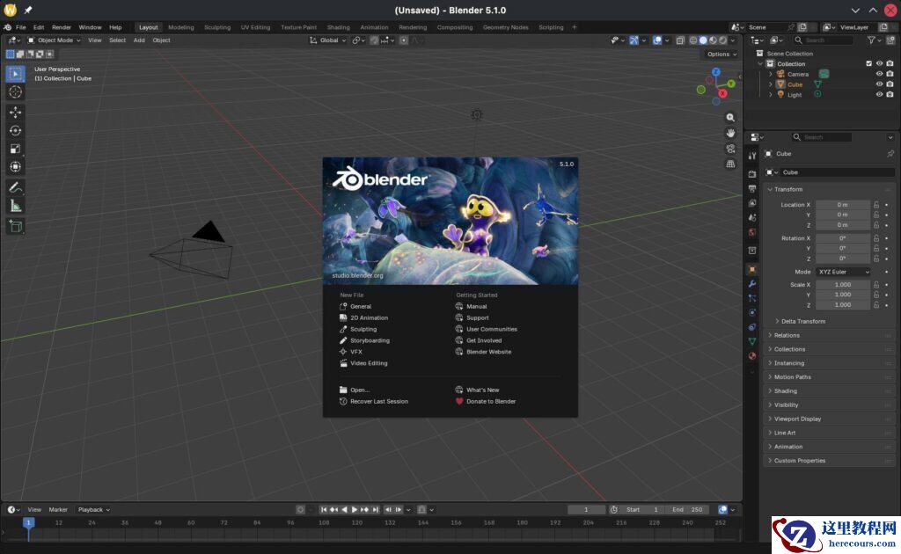Open the Object Mode dropdown
The height and width of the screenshot is (554, 901).
[53, 40]
